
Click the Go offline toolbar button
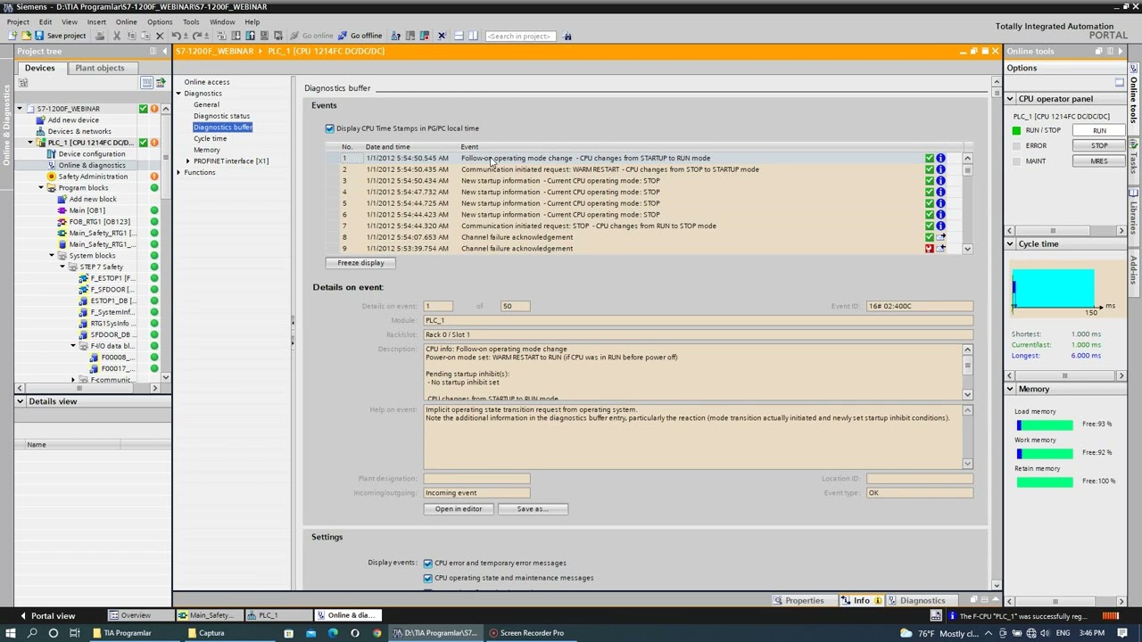coord(360,36)
